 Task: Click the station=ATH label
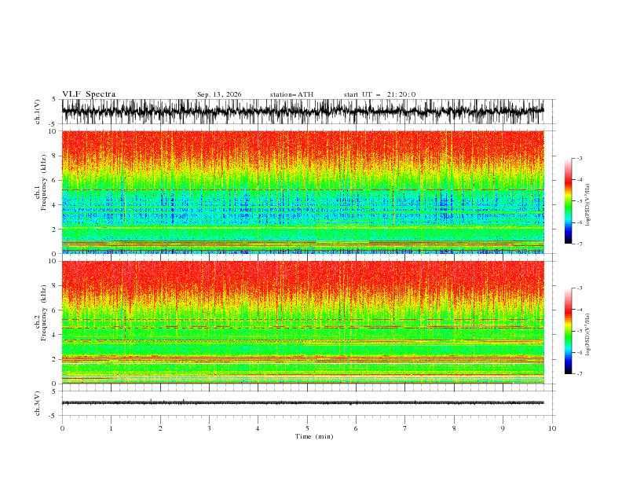tap(291, 94)
